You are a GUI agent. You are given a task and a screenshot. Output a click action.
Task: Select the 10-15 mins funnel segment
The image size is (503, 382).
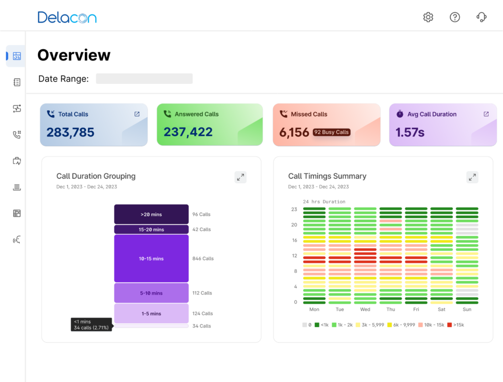(x=151, y=258)
